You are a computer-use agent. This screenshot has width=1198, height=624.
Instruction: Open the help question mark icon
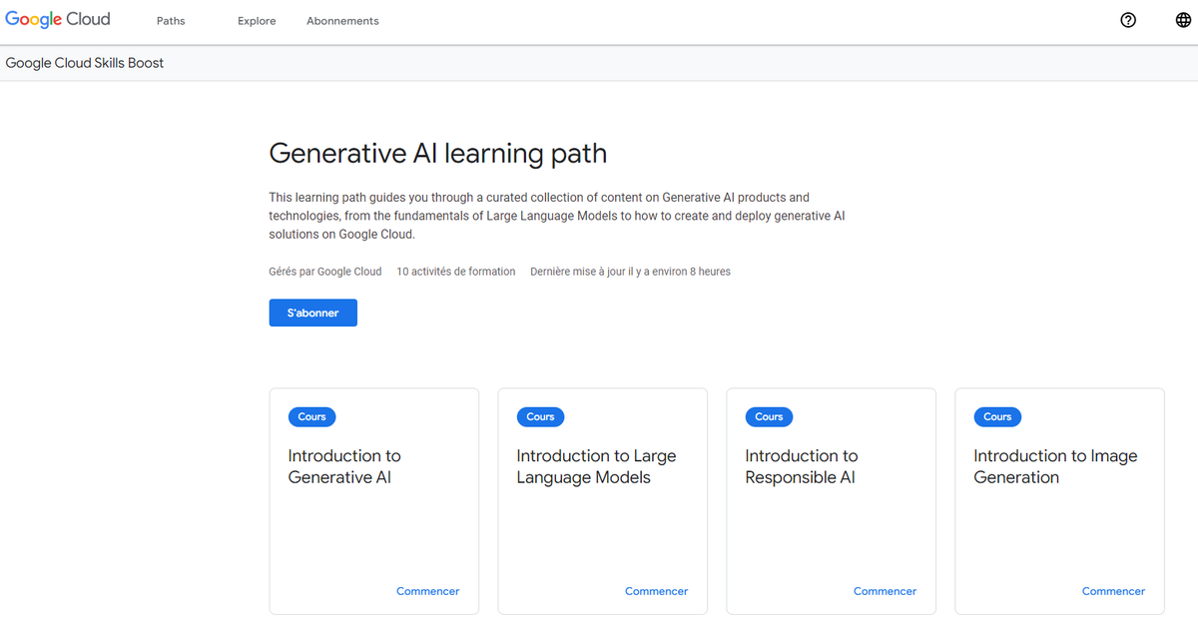(x=1128, y=20)
